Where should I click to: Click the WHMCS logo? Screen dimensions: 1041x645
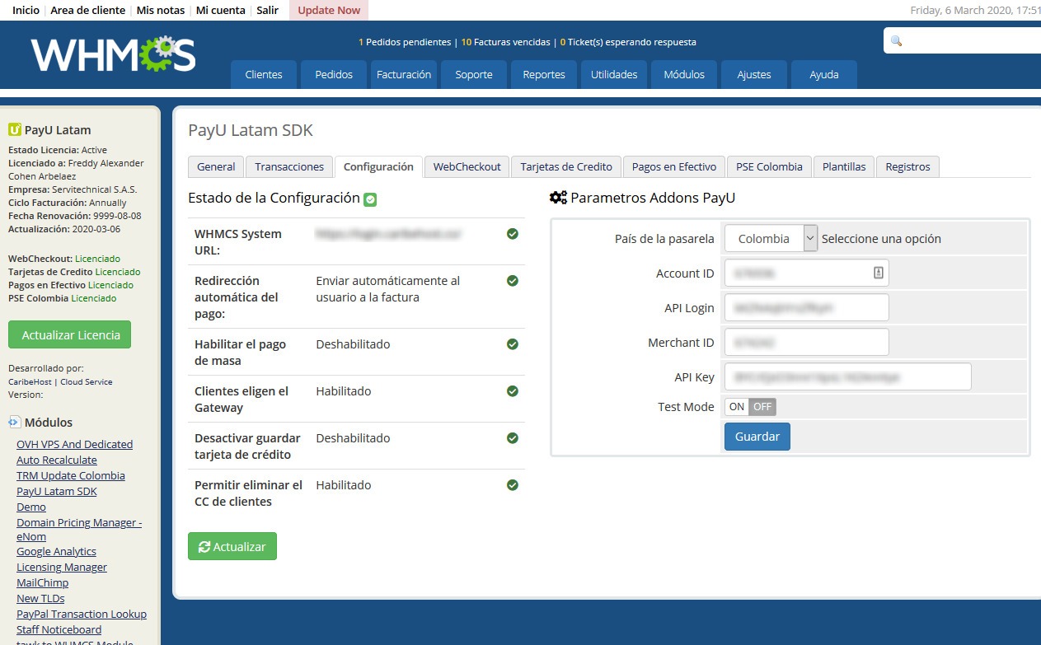[114, 54]
